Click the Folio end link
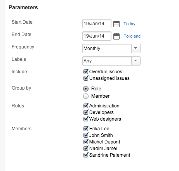 pos(132,36)
